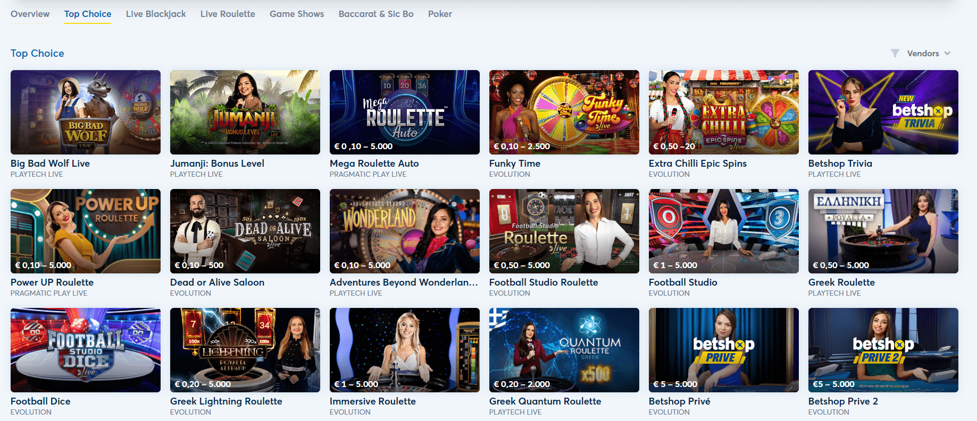The width and height of the screenshot is (977, 421).
Task: Open the Greek Roulette game thumbnail
Action: 883,231
